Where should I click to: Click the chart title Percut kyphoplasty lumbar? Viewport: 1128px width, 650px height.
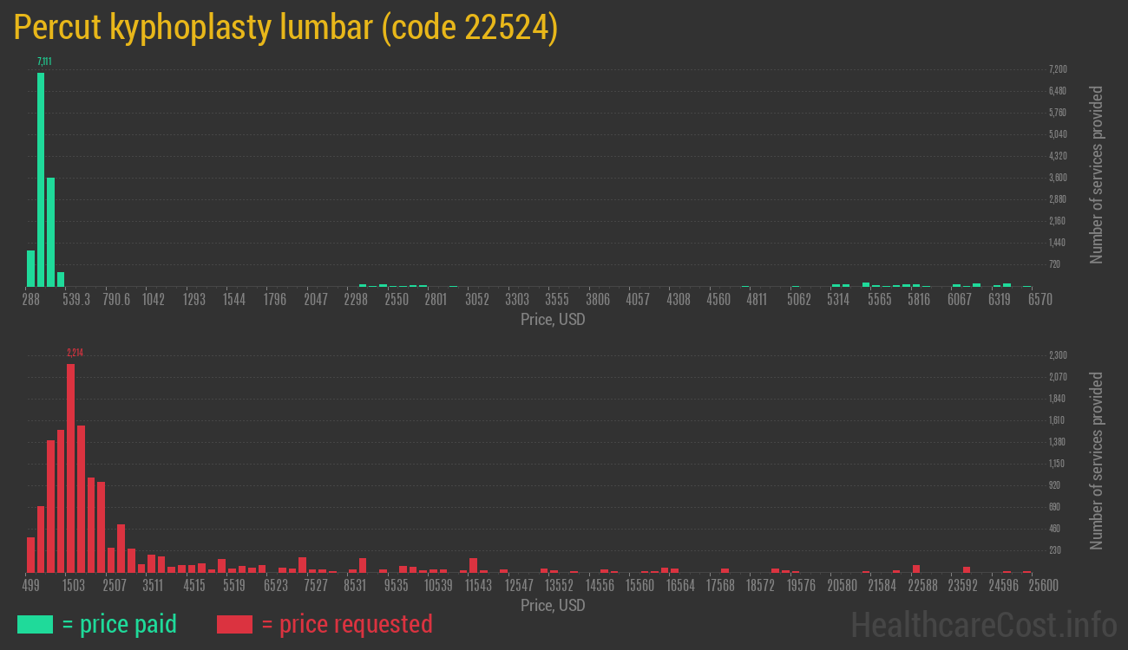(285, 29)
